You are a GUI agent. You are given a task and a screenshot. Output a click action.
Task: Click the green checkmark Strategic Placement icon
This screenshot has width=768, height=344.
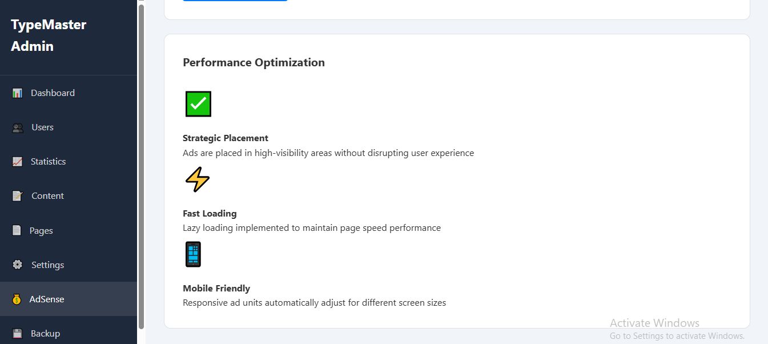[x=198, y=104]
